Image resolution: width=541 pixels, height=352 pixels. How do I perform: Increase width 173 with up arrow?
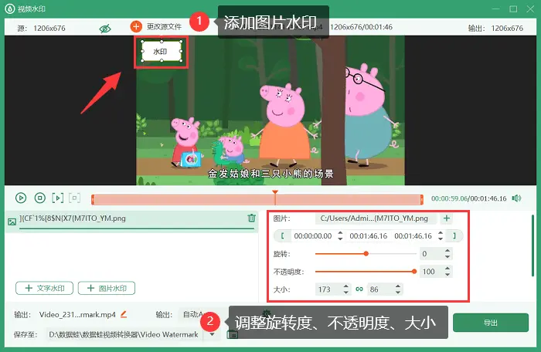(346, 286)
